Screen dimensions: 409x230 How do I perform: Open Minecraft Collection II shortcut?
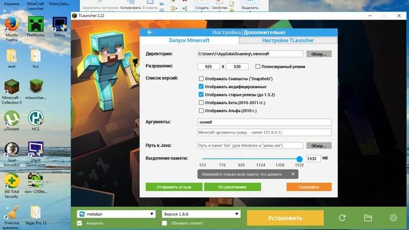[12, 92]
